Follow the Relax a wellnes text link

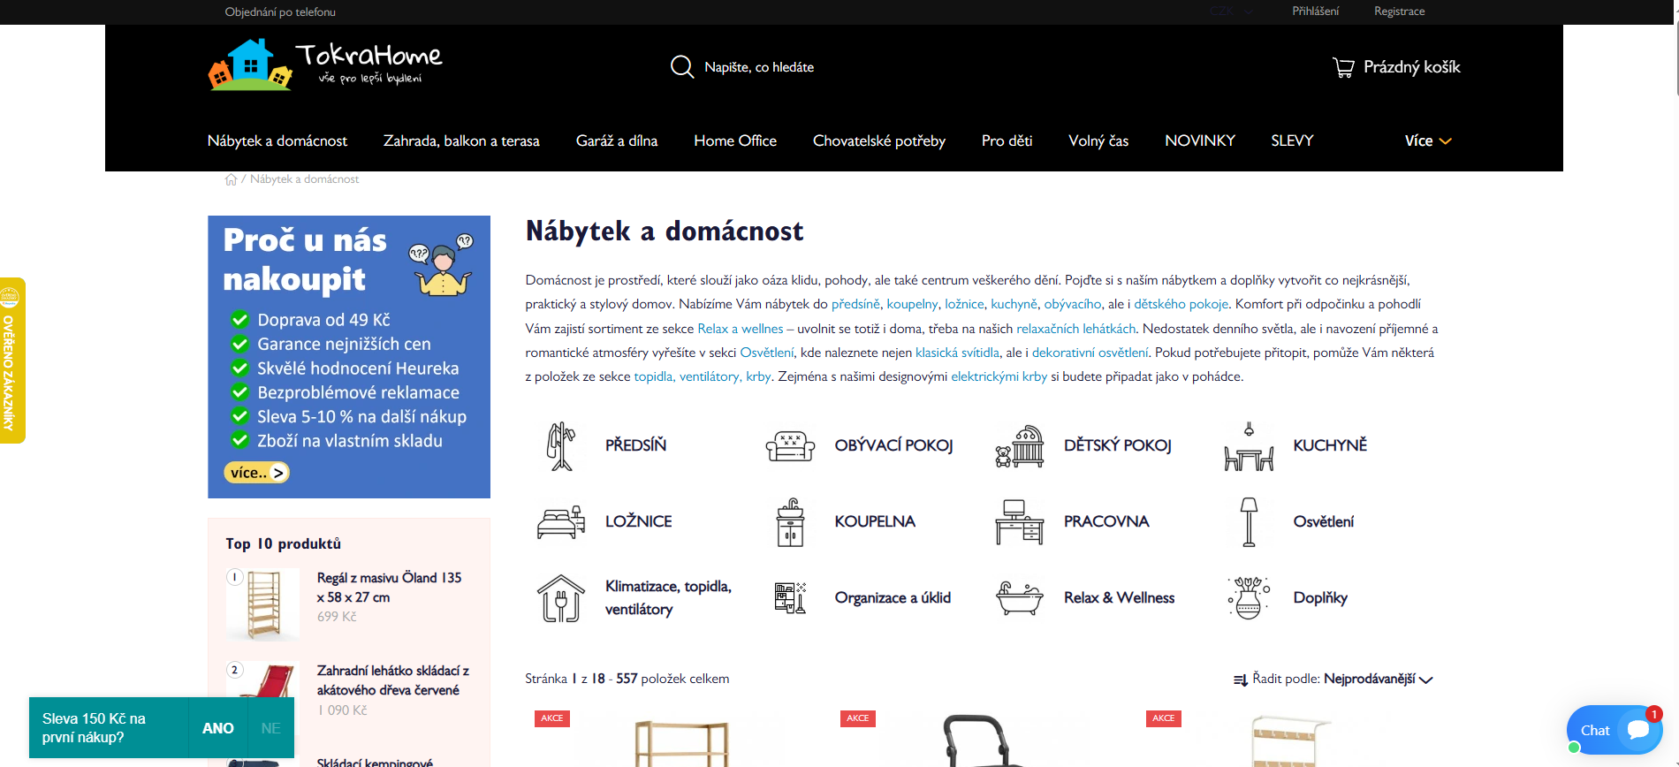point(741,329)
